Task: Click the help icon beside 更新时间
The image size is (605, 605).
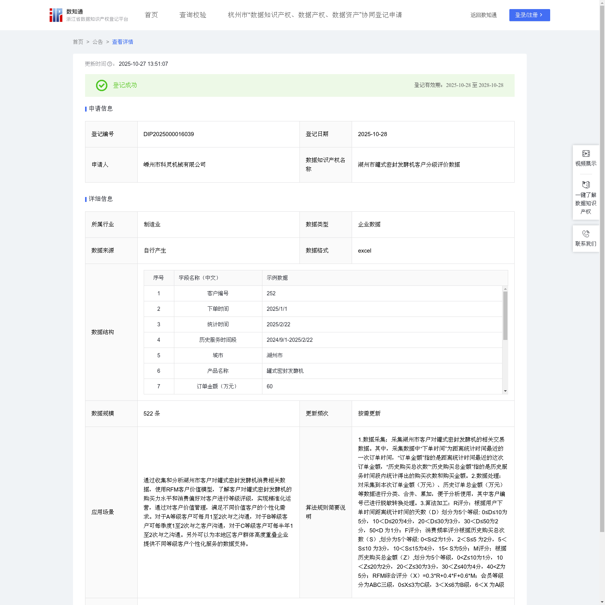Action: 110,64
